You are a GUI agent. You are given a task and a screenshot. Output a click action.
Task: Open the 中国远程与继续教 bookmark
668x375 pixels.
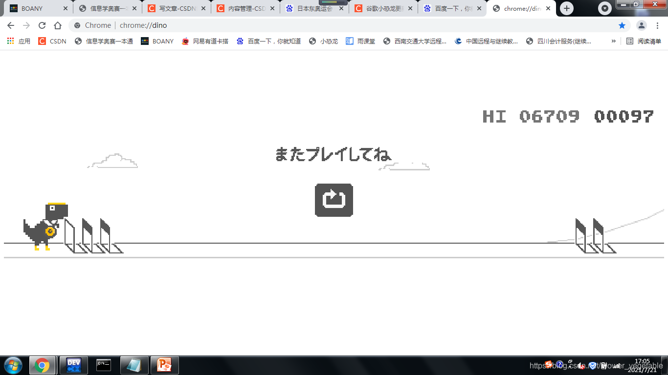tap(486, 41)
